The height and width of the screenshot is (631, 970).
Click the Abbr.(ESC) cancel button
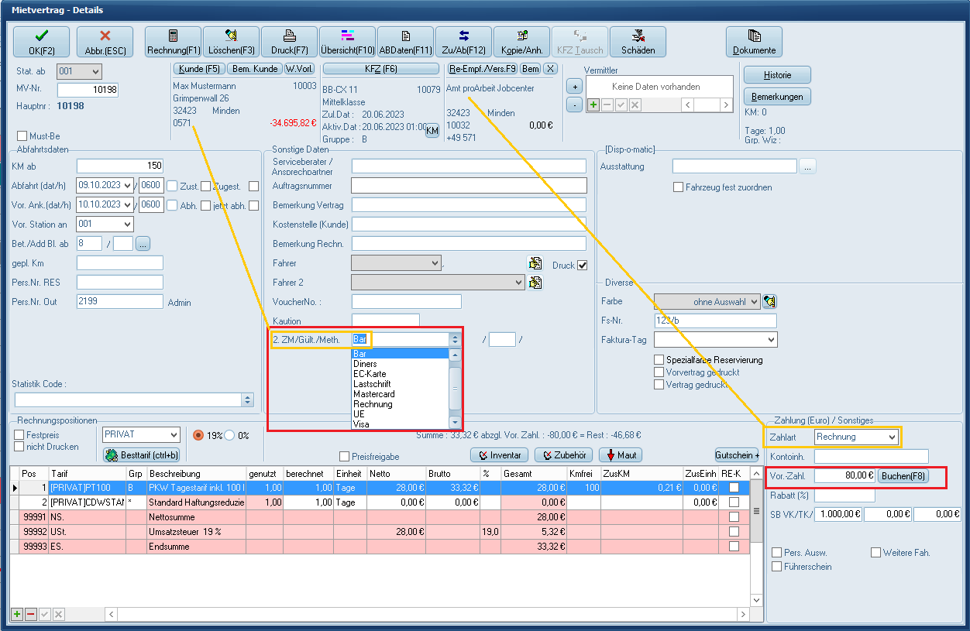pos(105,42)
